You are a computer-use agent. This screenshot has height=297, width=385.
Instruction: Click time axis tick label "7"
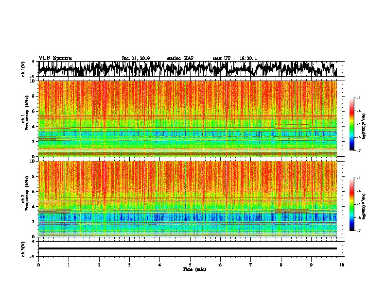251,265
